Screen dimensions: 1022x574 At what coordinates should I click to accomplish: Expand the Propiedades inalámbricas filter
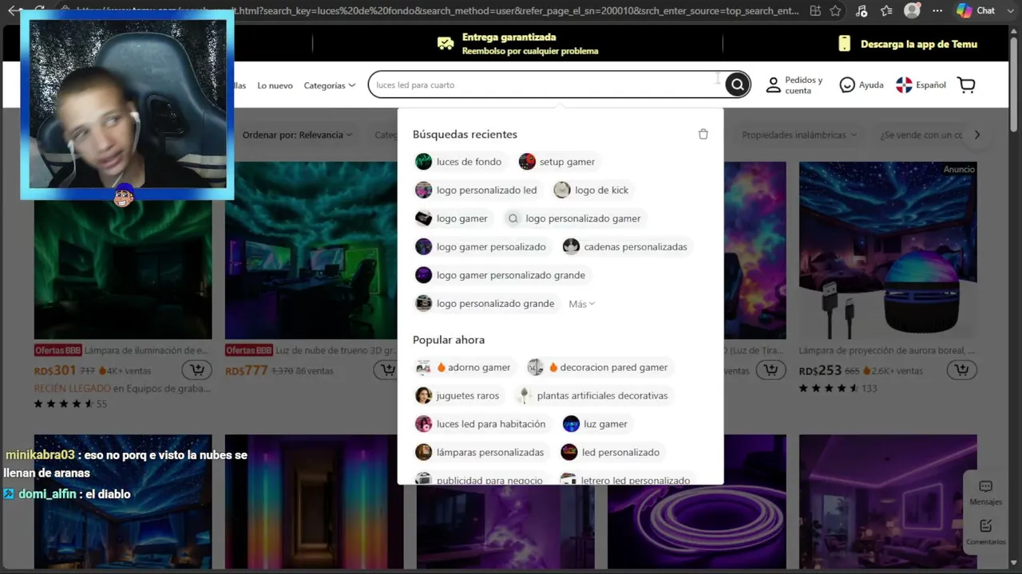[x=799, y=135]
